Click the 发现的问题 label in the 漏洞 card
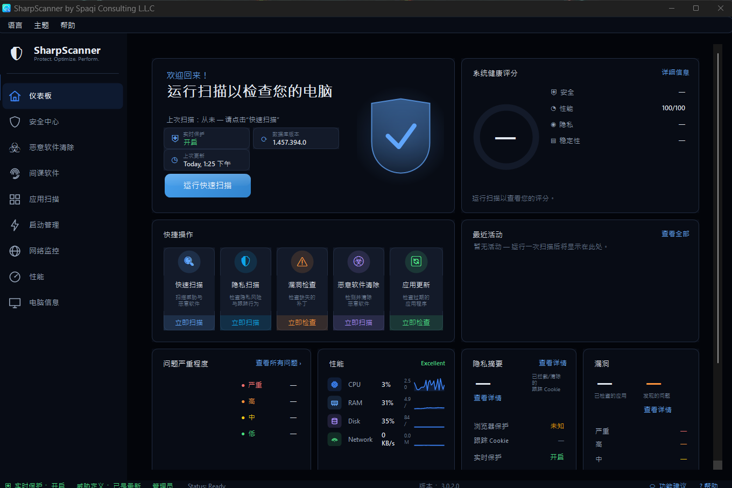 click(657, 396)
